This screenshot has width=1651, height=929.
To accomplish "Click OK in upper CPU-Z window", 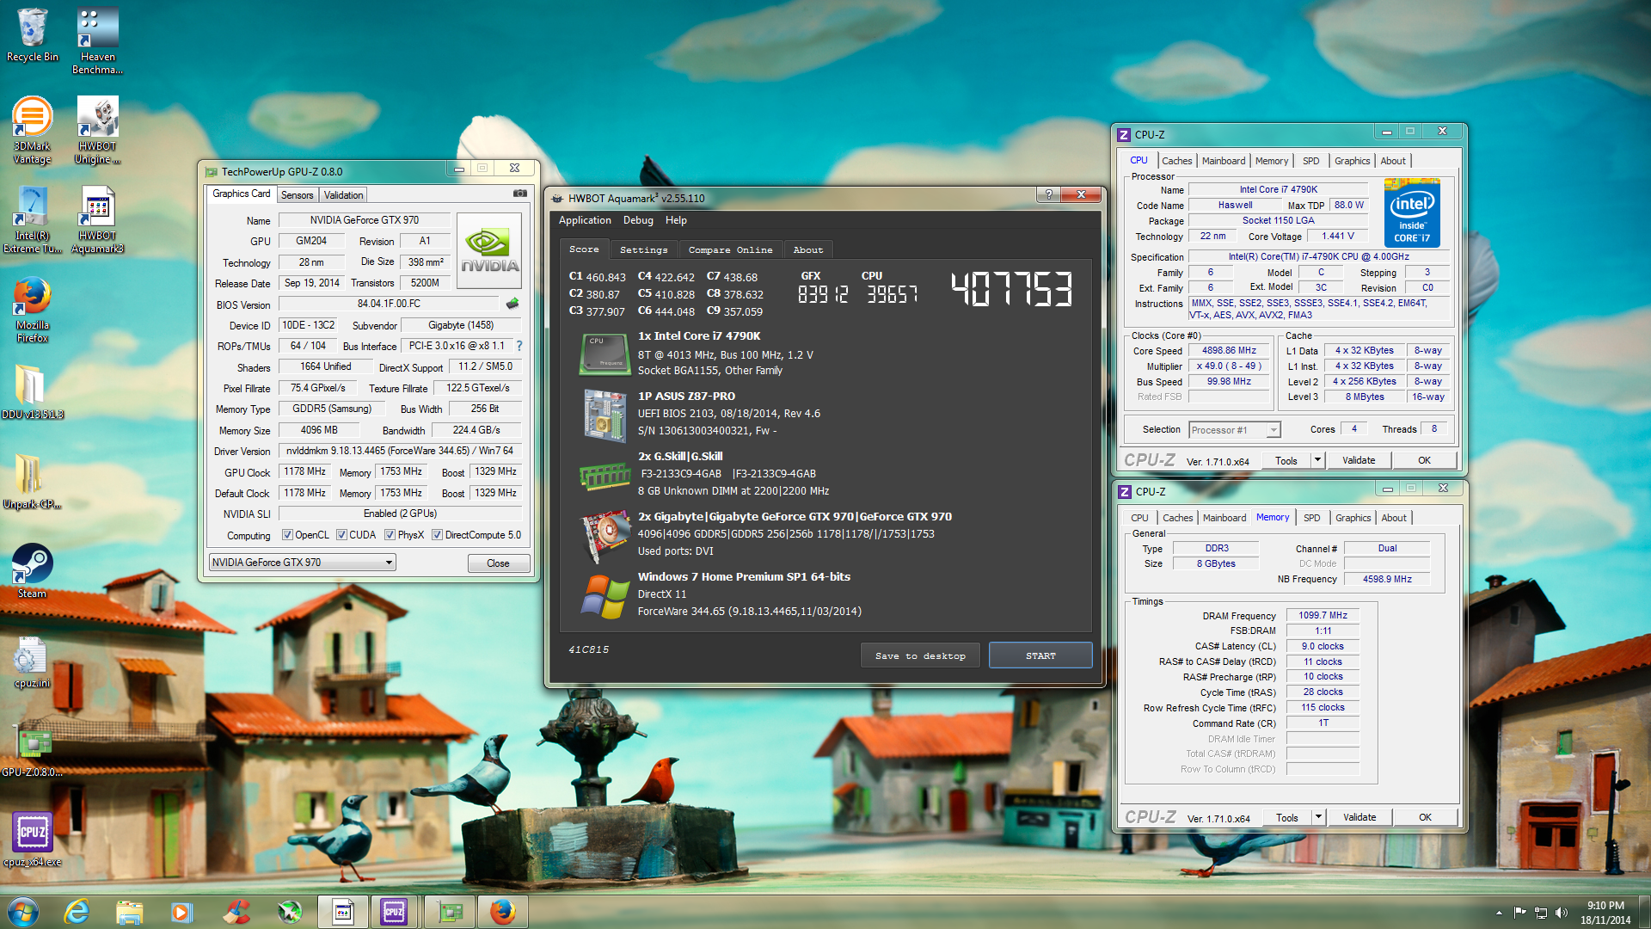I will click(1424, 460).
